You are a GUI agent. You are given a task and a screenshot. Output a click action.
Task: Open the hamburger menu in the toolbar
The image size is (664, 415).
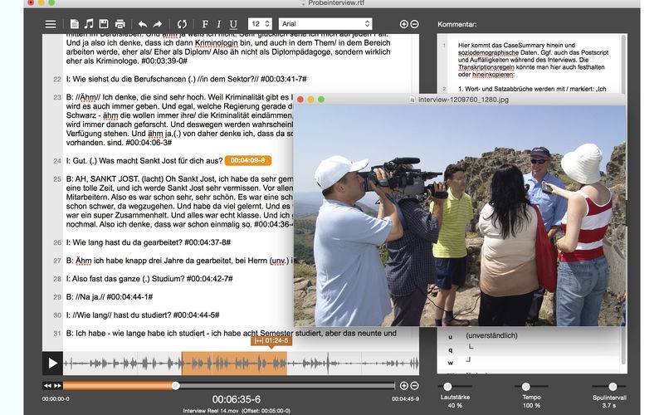click(x=51, y=24)
